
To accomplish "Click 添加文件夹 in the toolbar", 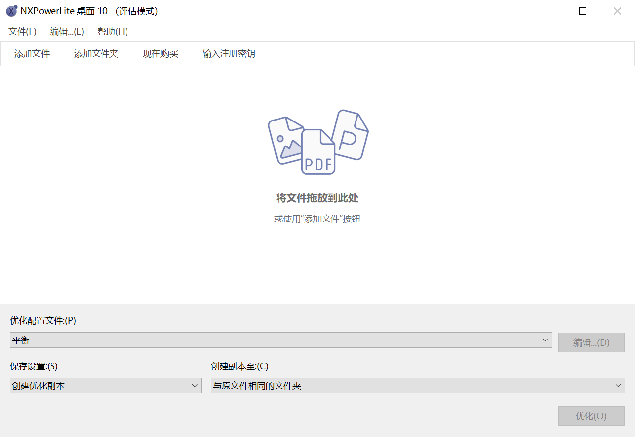I will tap(96, 54).
